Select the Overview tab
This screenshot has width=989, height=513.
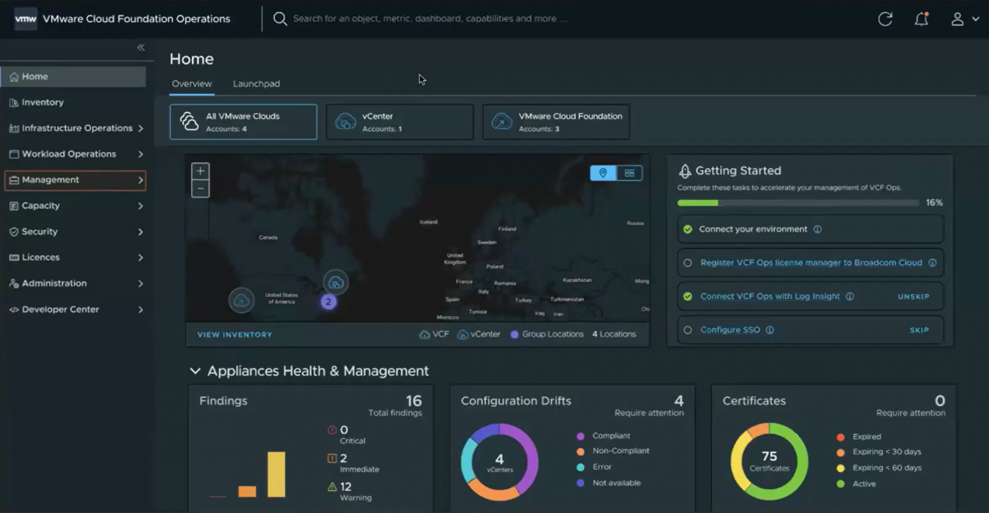click(x=191, y=84)
